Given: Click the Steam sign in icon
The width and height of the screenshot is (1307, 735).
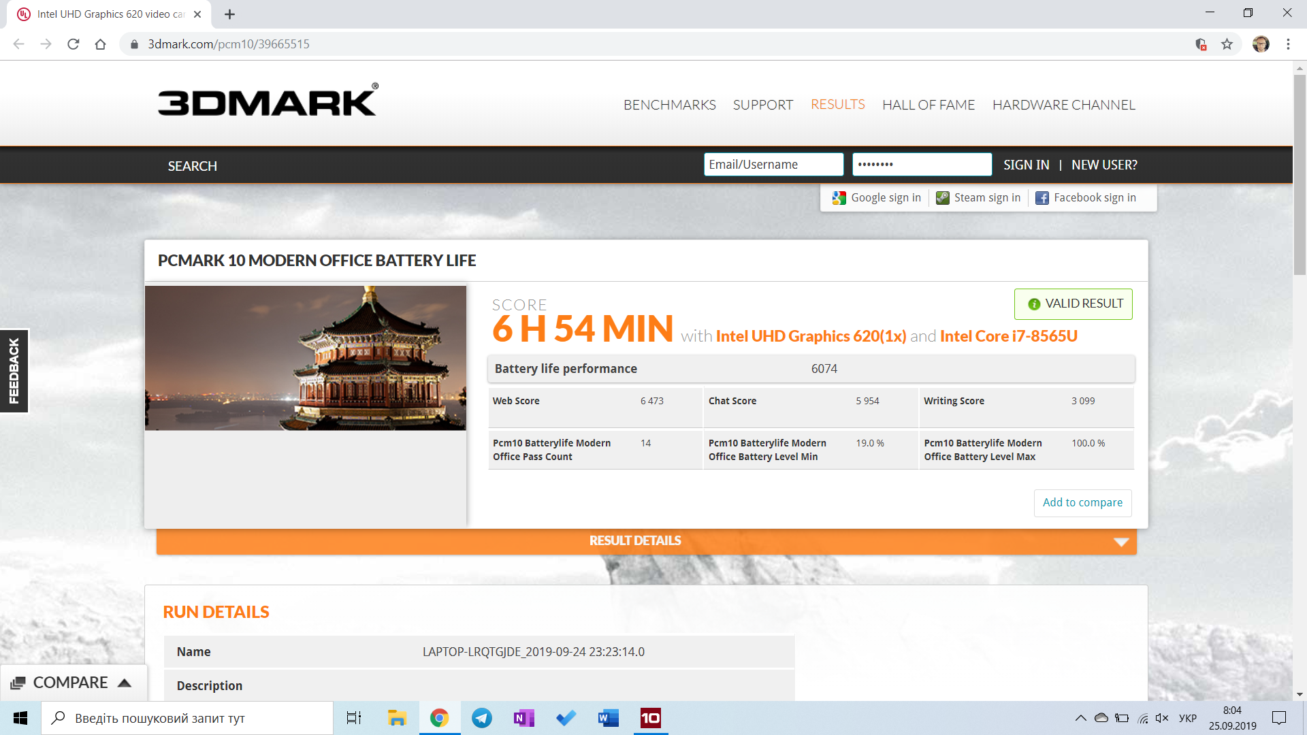Looking at the screenshot, I should 942,198.
